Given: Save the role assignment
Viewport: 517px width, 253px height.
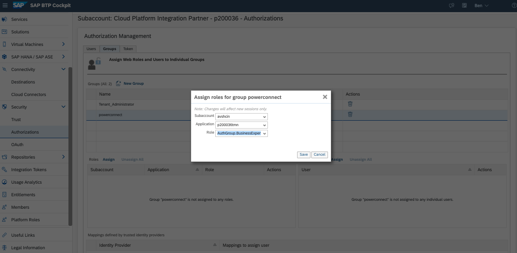Looking at the screenshot, I should [x=303, y=154].
